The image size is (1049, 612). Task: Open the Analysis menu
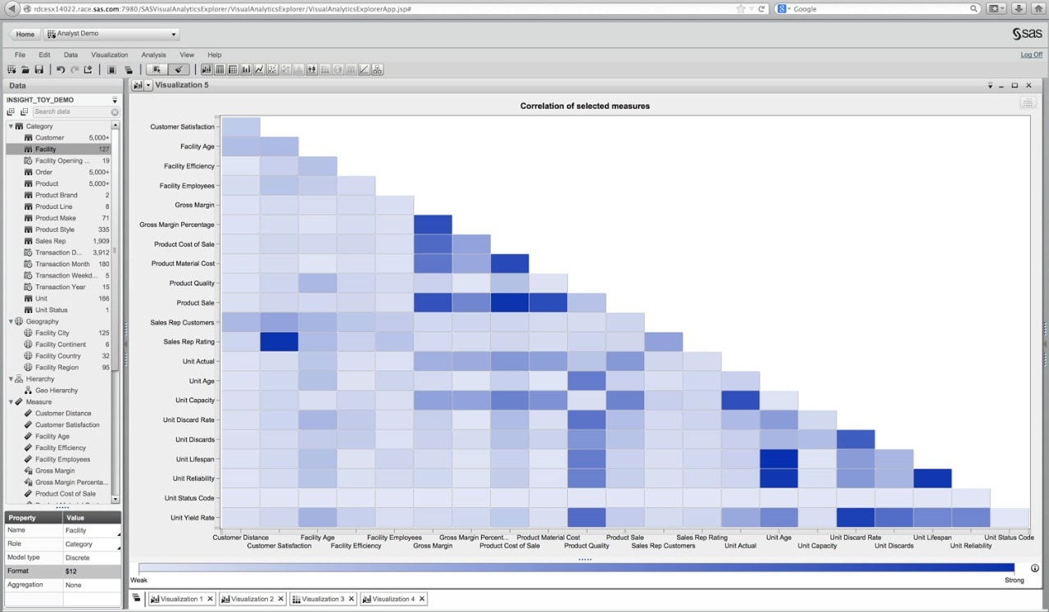[x=153, y=55]
